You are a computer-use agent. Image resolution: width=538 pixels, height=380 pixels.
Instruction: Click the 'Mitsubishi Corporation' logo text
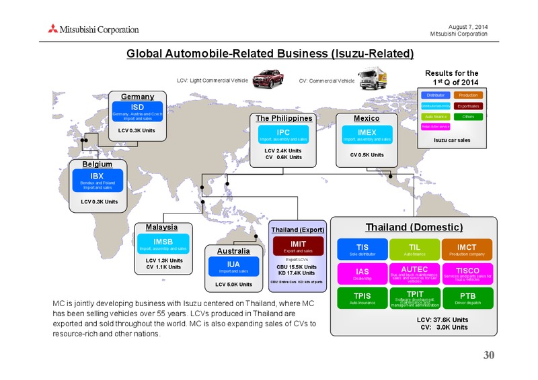pyautogui.click(x=99, y=30)
